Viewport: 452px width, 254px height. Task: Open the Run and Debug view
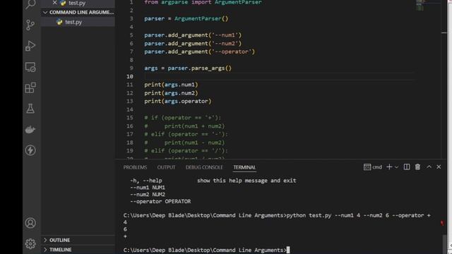point(30,46)
